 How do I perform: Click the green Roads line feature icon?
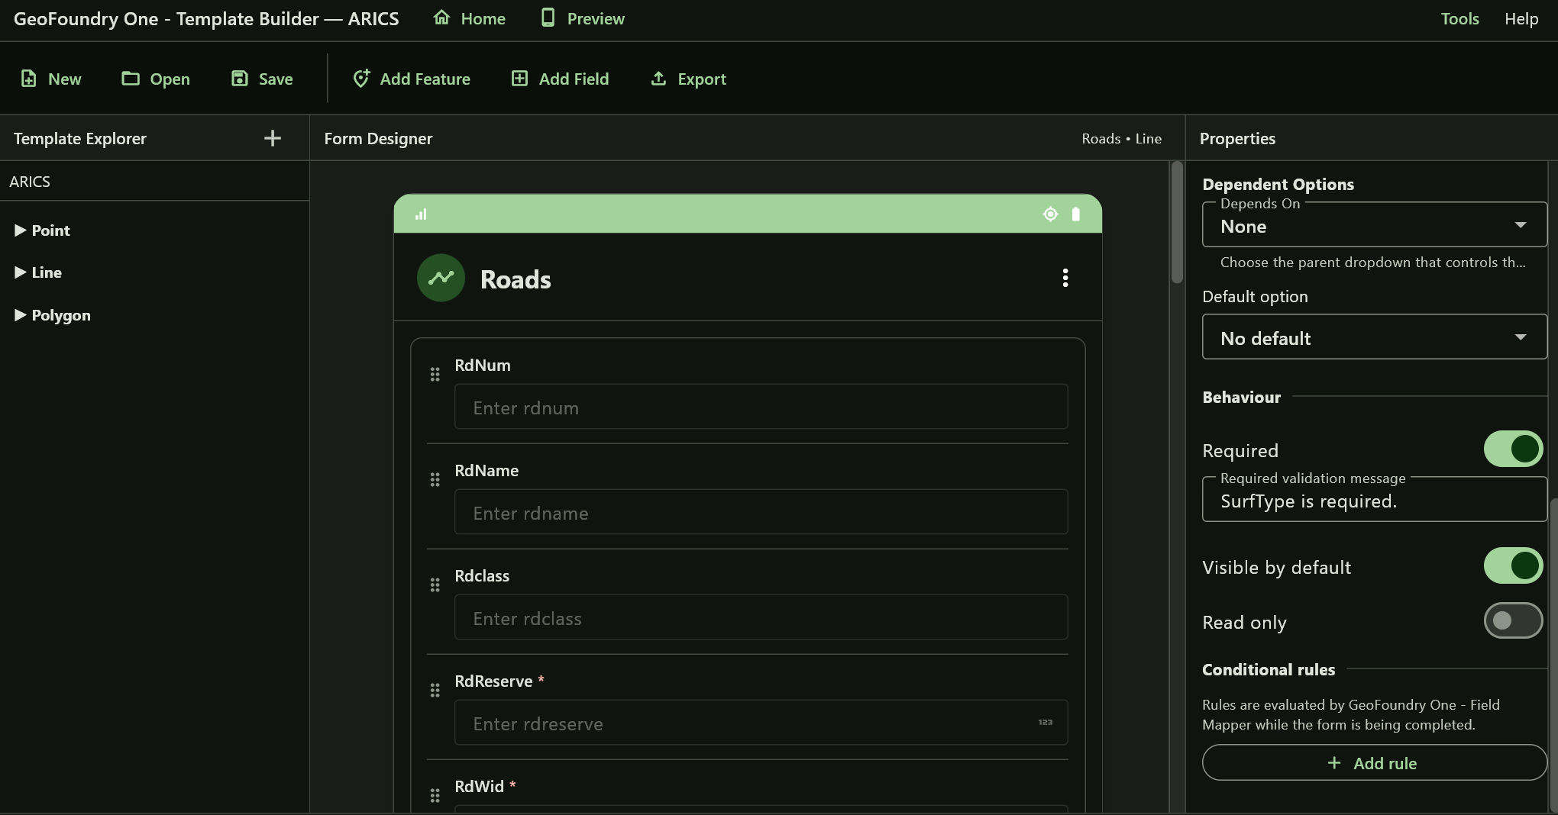pyautogui.click(x=441, y=278)
